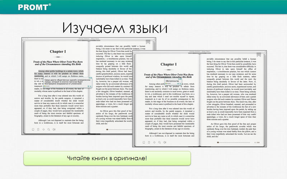
Task: Click the PROMT logo in header
Action: 34,7
